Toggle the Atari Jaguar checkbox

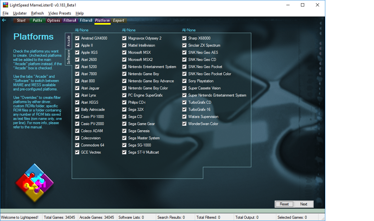pos(77,88)
